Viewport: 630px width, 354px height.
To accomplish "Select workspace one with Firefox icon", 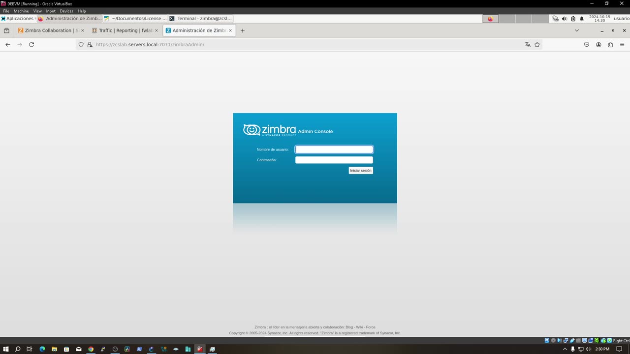I will click(x=490, y=19).
